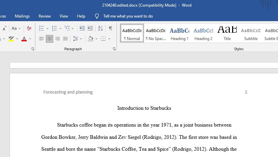Apply multilevel list formatting
Image resolution: width=278 pixels, height=157 pixels.
[67, 28]
